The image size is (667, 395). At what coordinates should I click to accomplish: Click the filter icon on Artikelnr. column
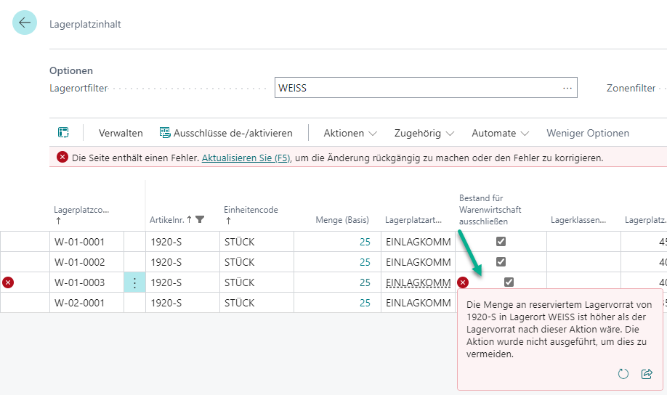pos(200,219)
